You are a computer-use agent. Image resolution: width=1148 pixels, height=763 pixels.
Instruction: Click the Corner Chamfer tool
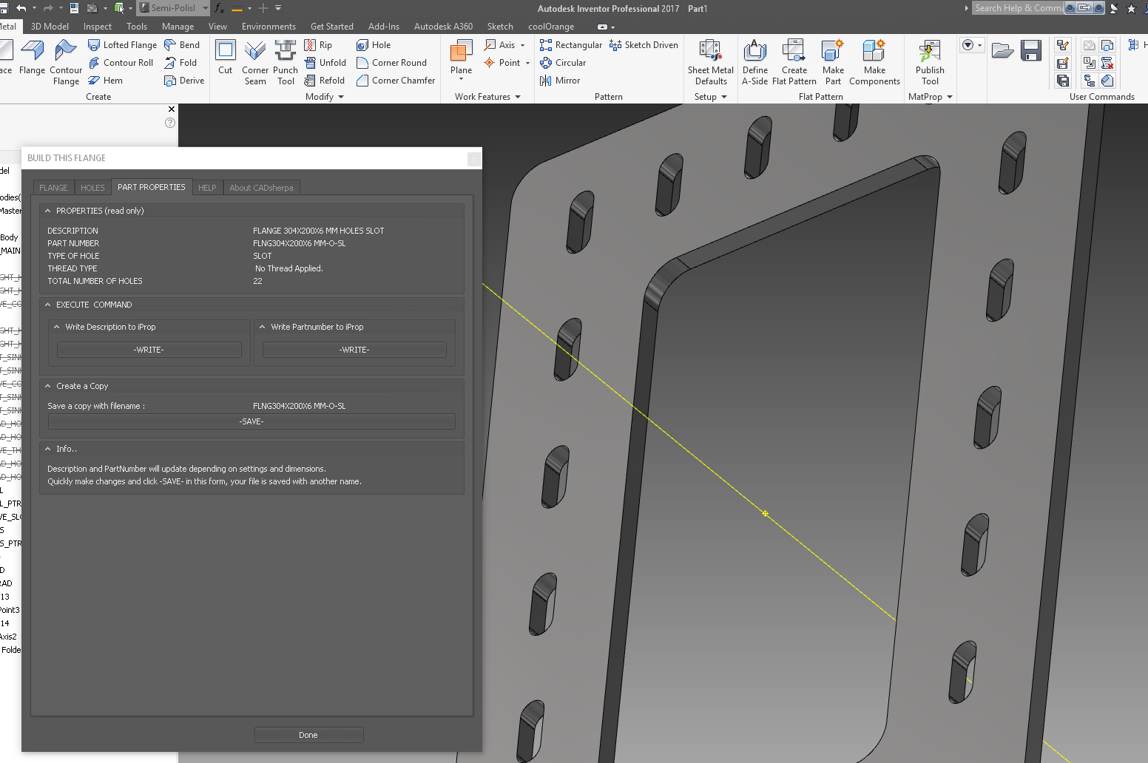click(396, 81)
